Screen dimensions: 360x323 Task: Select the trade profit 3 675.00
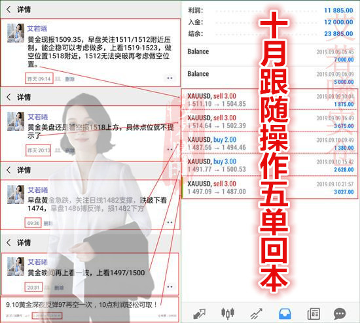pos(344,126)
